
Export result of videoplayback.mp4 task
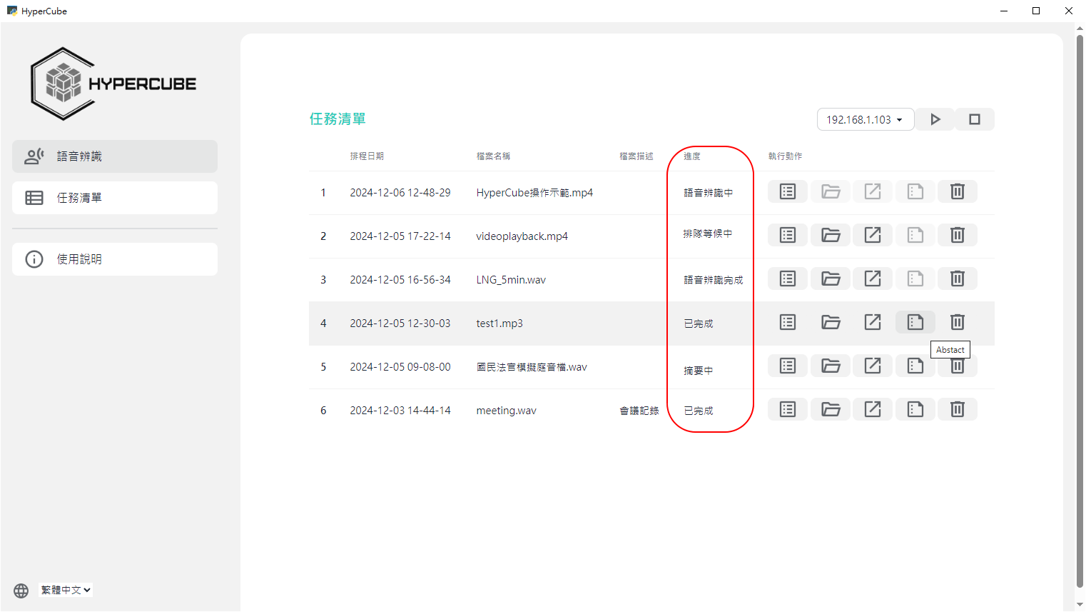click(873, 235)
